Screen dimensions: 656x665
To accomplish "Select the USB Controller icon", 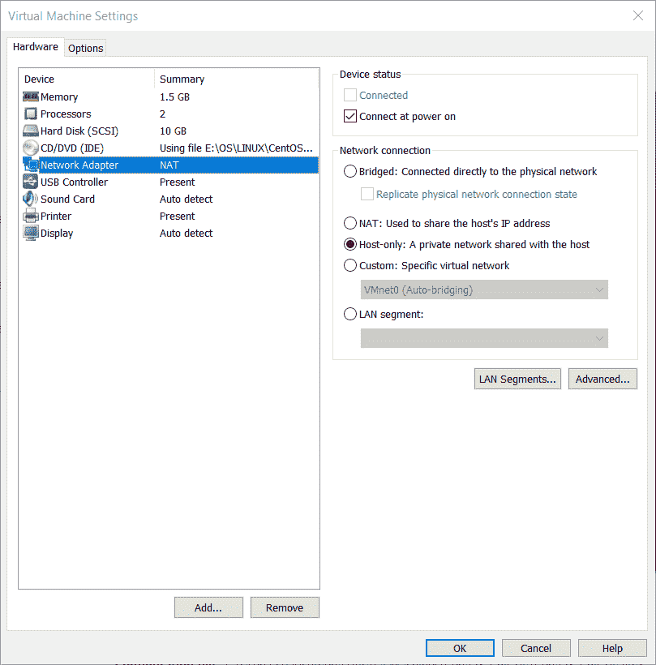I will [x=31, y=182].
